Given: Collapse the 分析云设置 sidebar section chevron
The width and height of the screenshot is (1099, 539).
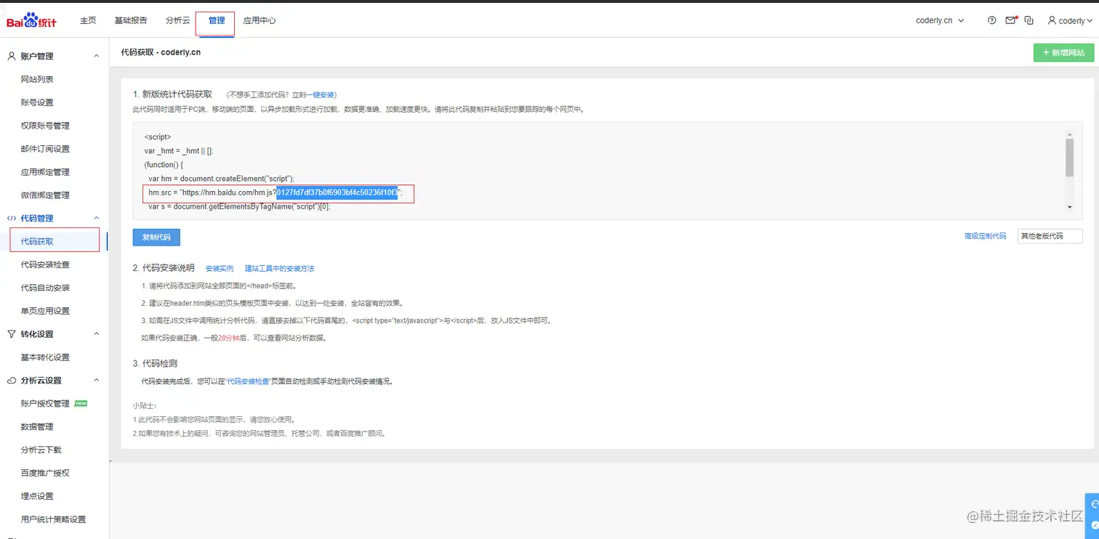Looking at the screenshot, I should pyautogui.click(x=97, y=380).
